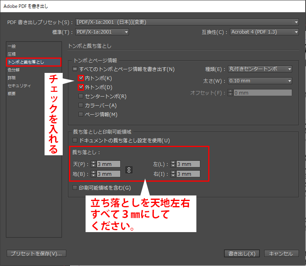Click プリセットを保存(V)... button

click(x=36, y=253)
